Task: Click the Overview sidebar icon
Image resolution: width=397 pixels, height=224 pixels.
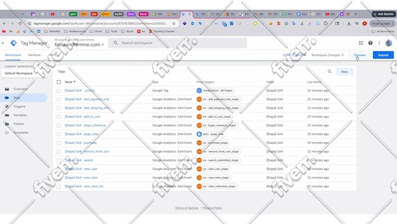Action: click(7, 89)
